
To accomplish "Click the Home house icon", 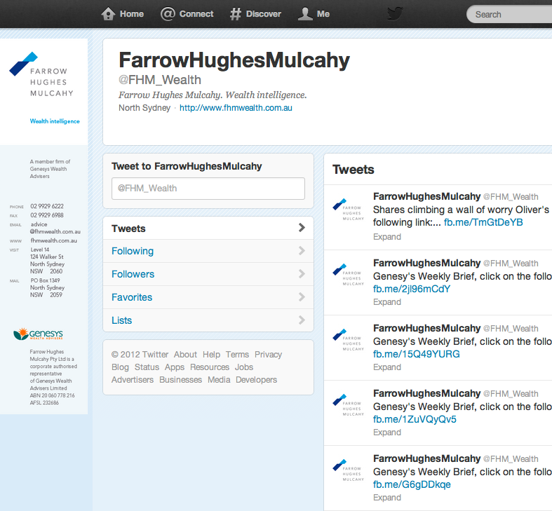I will pyautogui.click(x=108, y=14).
